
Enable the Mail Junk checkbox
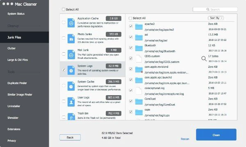pos(64,54)
